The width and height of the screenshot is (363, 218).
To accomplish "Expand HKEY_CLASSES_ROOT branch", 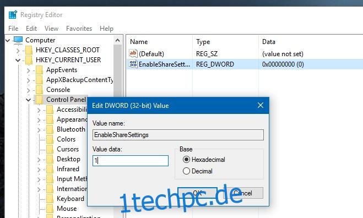I will click(18, 51).
